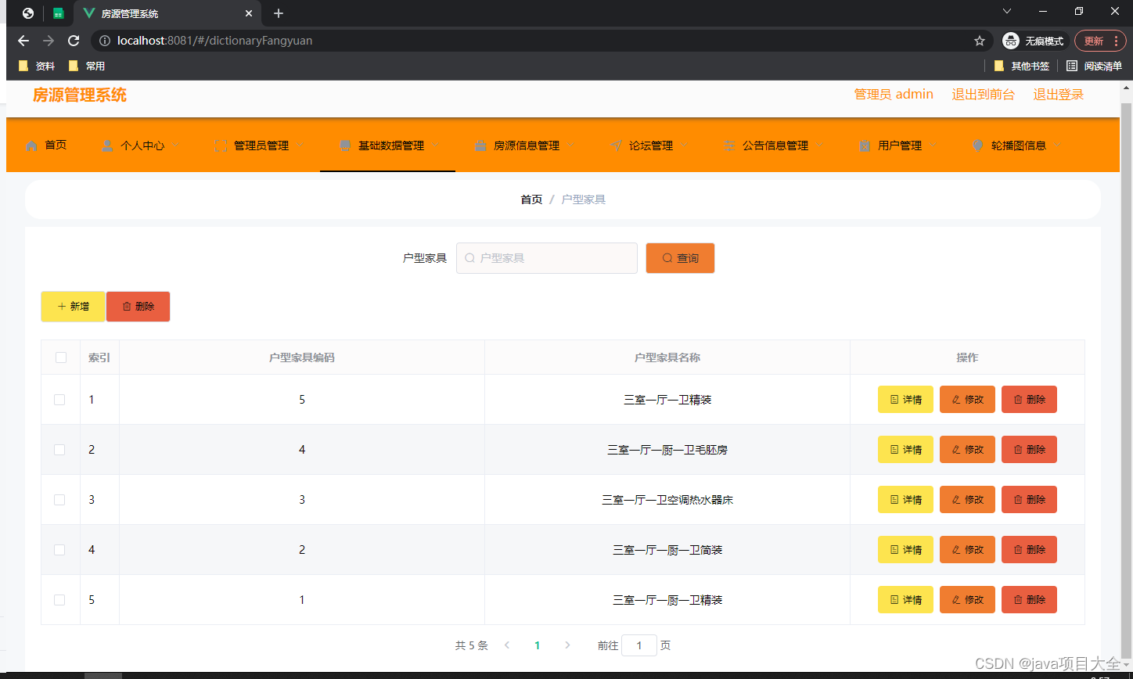Switch to the green spreadsheet browser tab
The image size is (1133, 679).
59,13
